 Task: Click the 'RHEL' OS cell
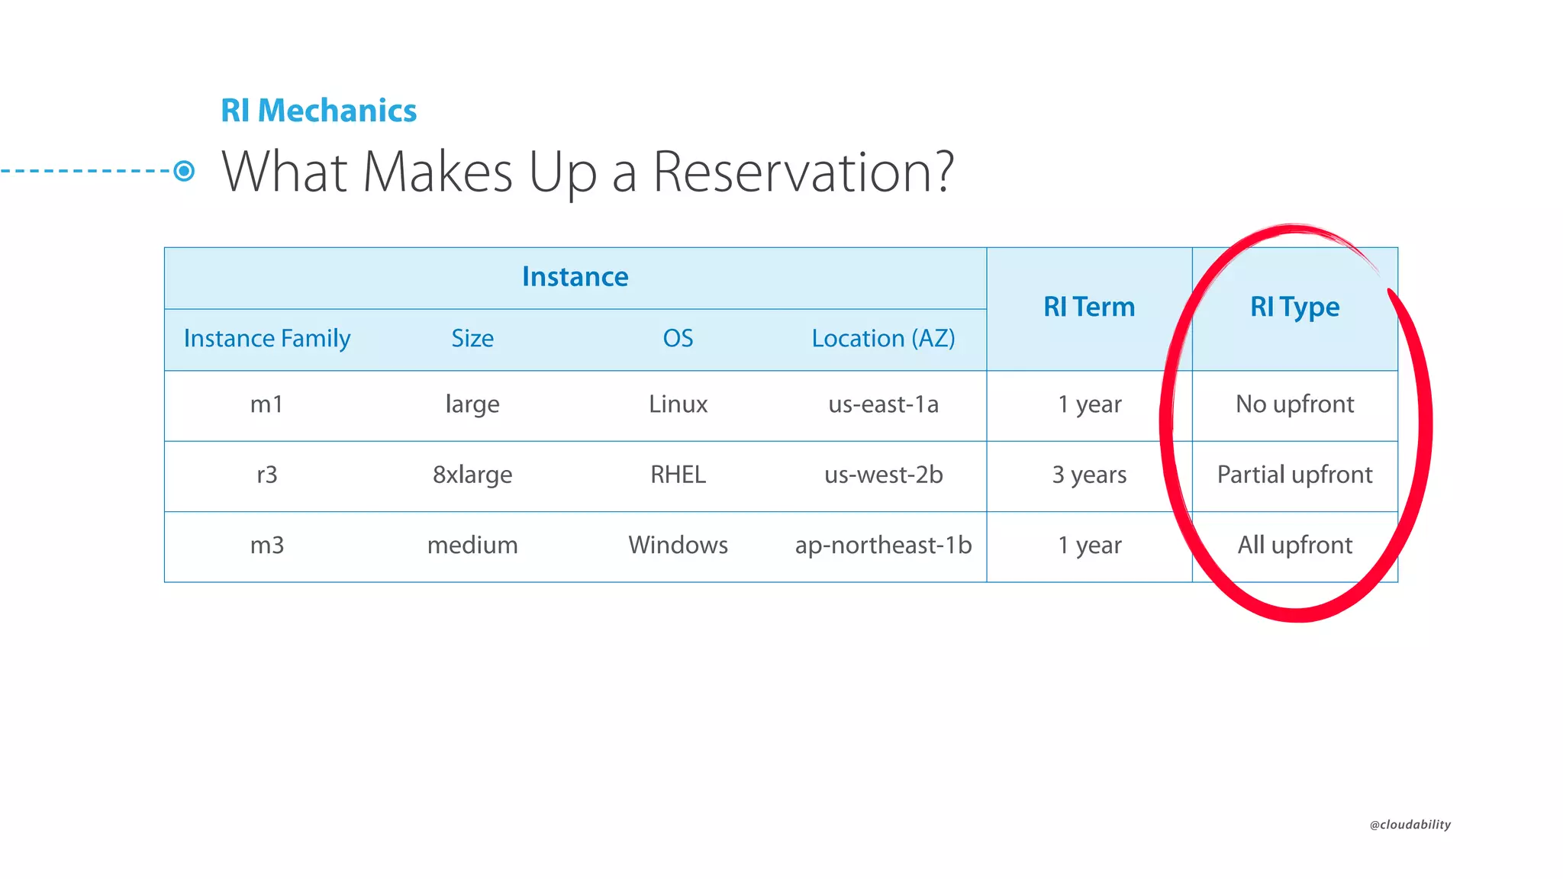point(678,475)
